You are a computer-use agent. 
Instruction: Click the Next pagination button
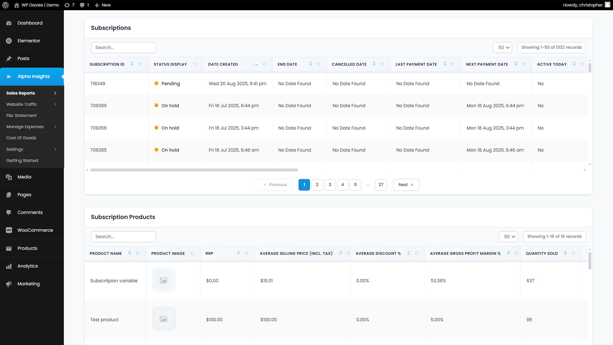406,185
